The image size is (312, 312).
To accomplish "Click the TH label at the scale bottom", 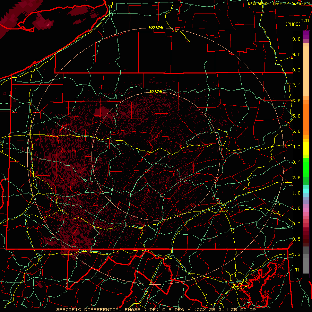I will click(x=298, y=270).
